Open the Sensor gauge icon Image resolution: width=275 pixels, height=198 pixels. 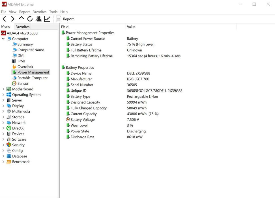(x=14, y=83)
